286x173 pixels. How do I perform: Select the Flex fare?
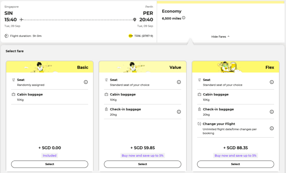point(236,164)
